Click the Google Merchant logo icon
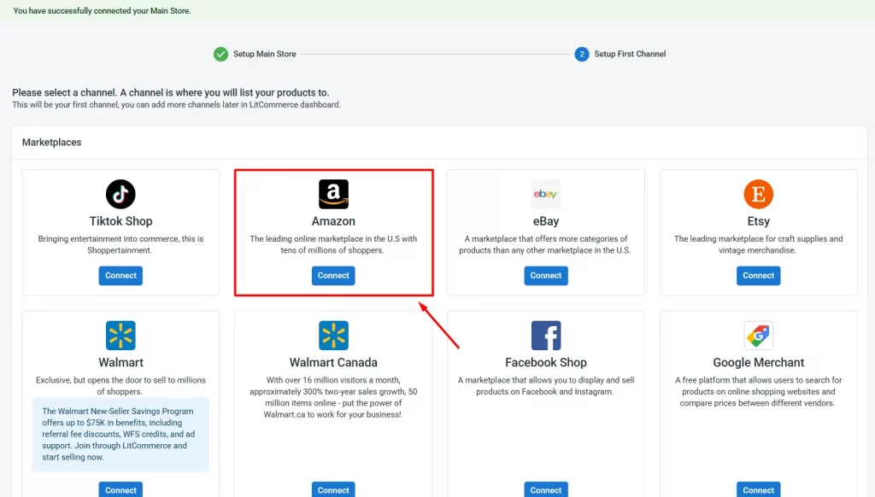 click(758, 336)
